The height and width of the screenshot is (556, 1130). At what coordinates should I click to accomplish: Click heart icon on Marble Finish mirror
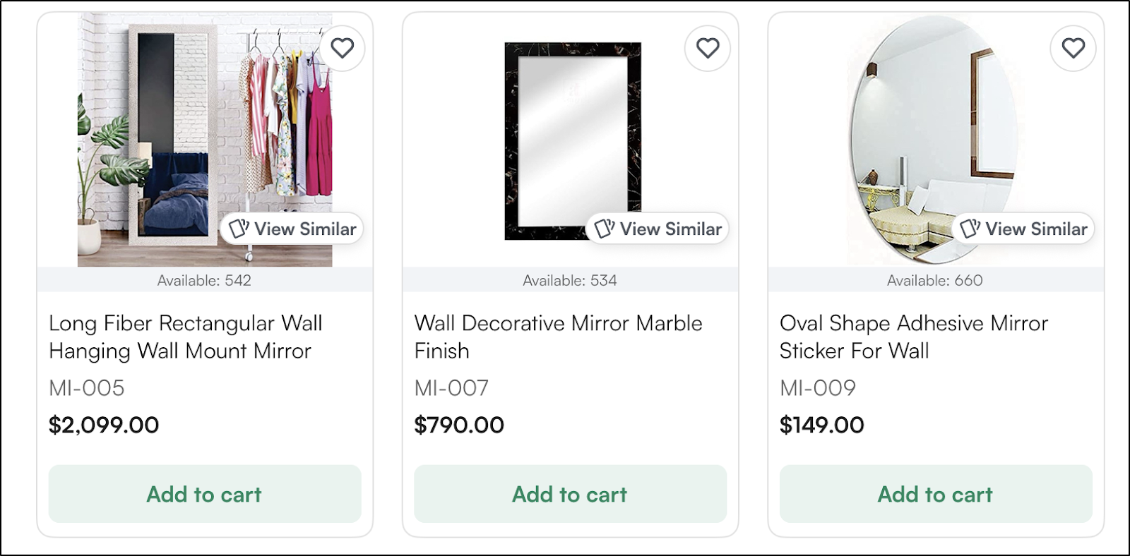(708, 48)
